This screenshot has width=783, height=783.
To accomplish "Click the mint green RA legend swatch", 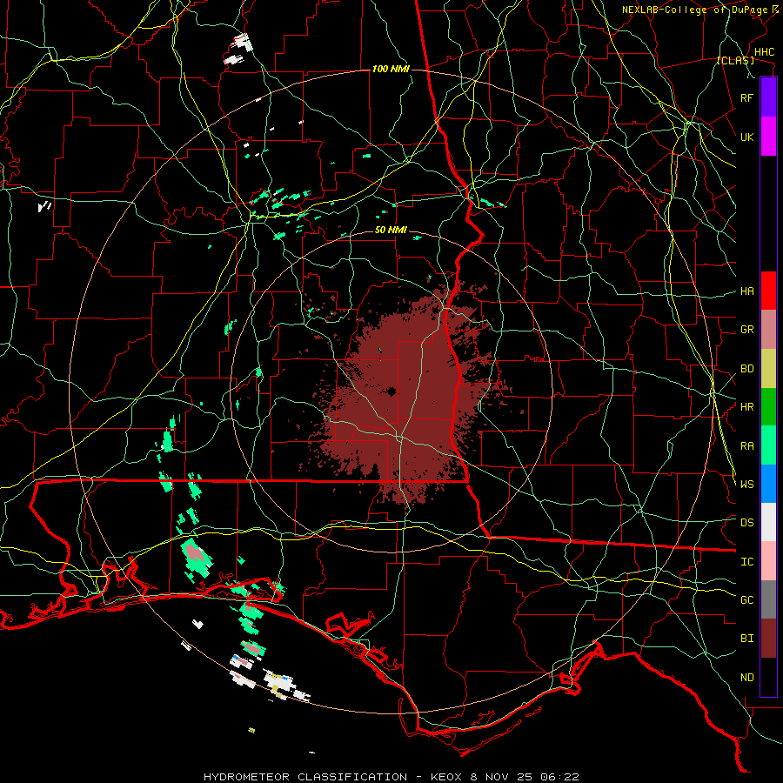I will (x=768, y=445).
